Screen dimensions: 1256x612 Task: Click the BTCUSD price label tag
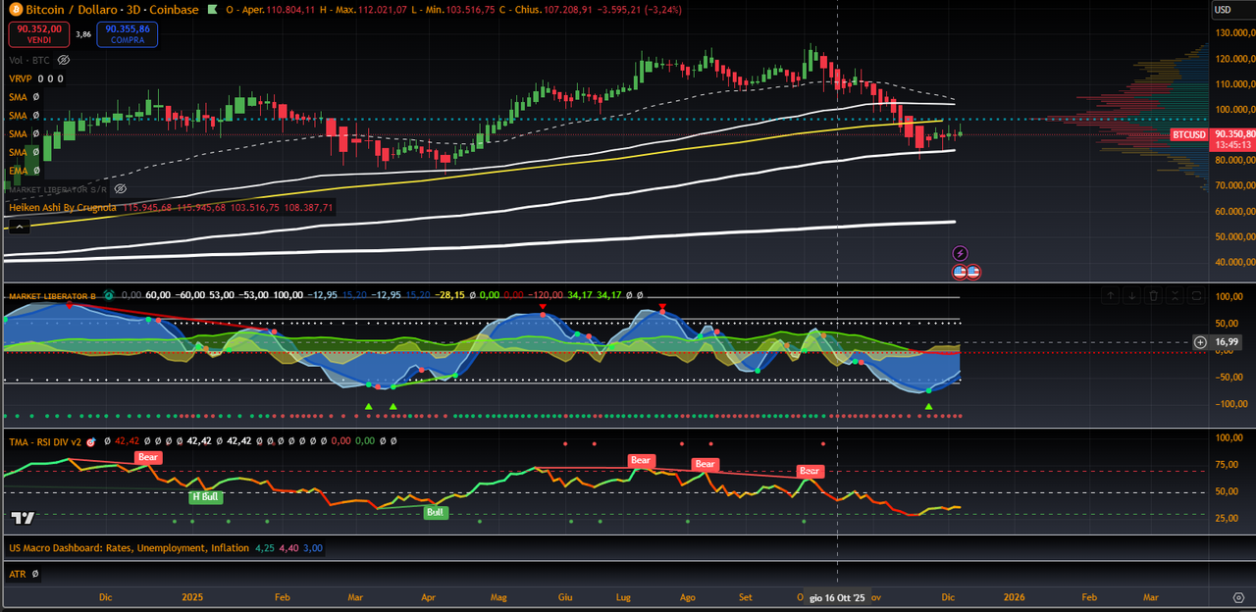pyautogui.click(x=1189, y=133)
